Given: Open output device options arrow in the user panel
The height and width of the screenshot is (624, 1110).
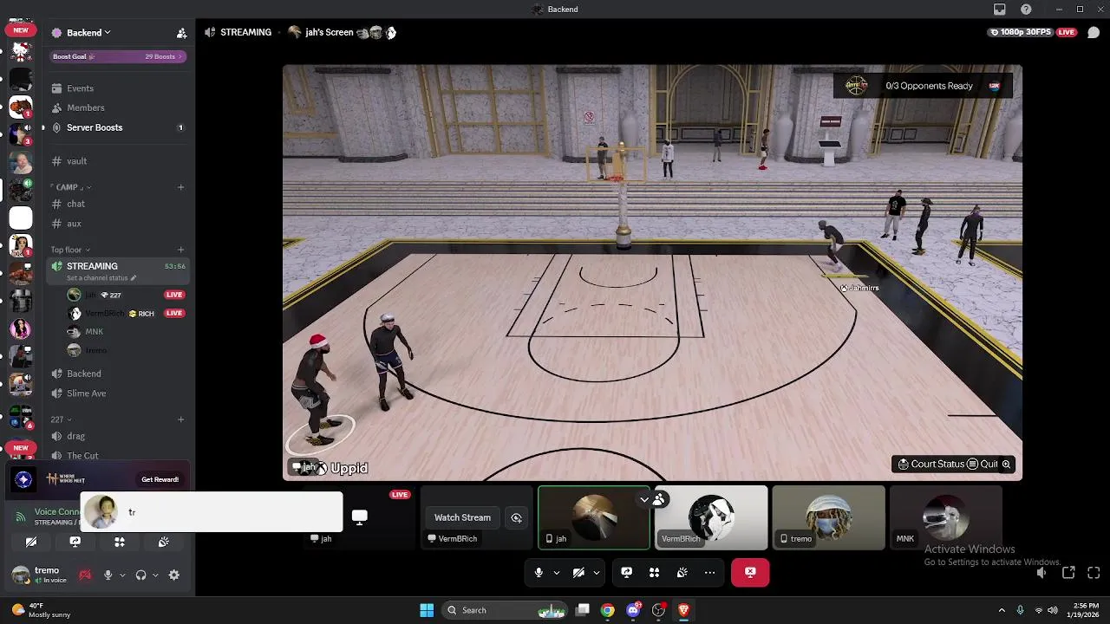Looking at the screenshot, I should point(155,575).
